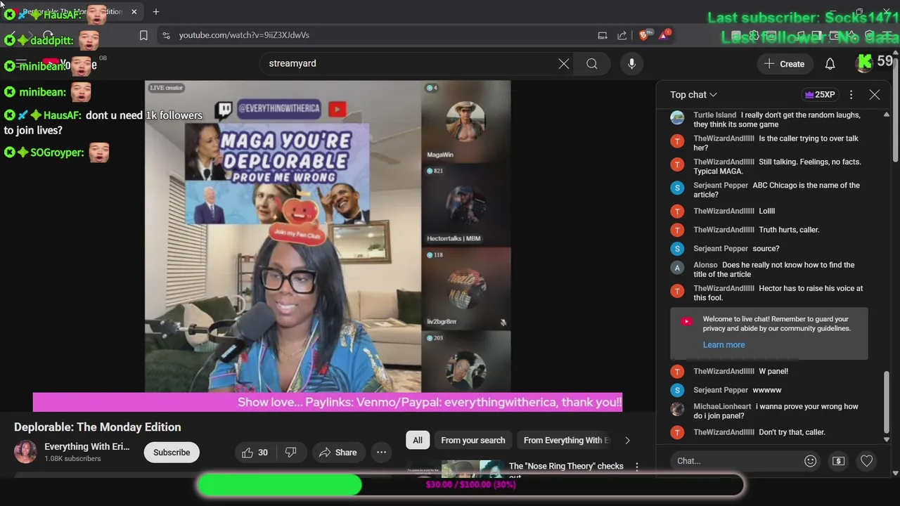900x506 pixels.
Task: Follow the Learn more link in chat
Action: point(724,345)
